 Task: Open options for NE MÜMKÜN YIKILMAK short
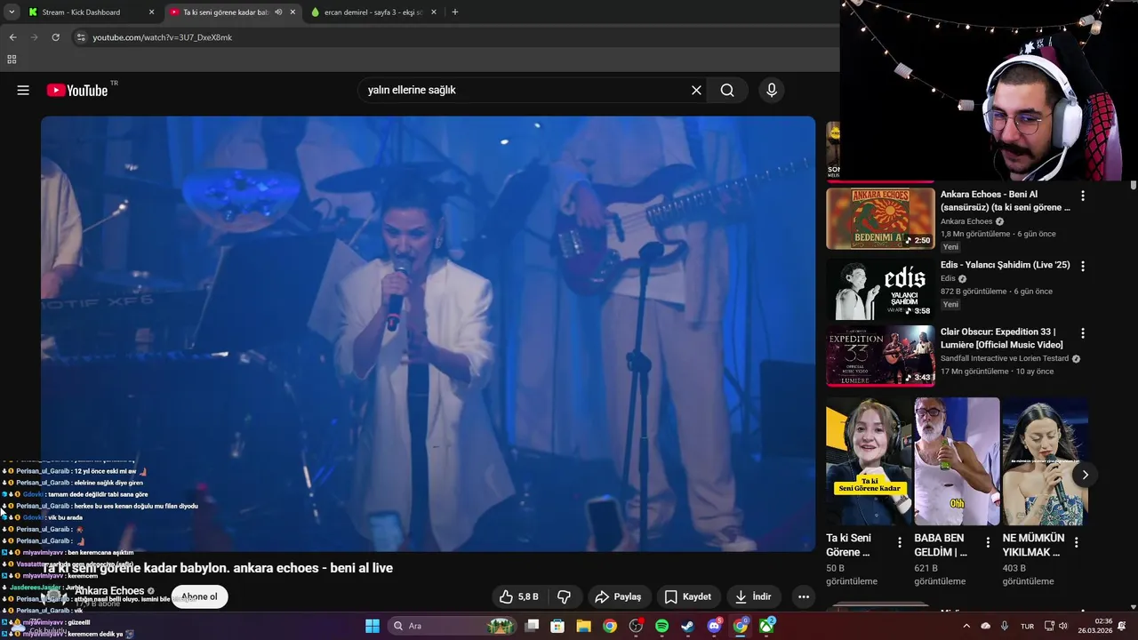(x=1076, y=542)
